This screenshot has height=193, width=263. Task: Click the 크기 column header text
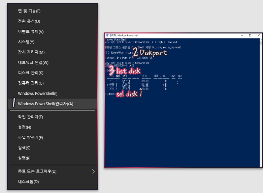tap(144, 76)
